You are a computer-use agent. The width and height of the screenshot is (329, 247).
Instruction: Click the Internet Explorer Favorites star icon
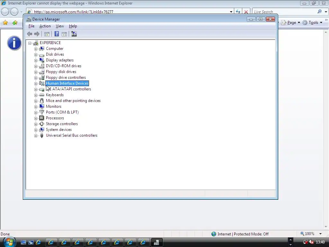tap(5, 23)
